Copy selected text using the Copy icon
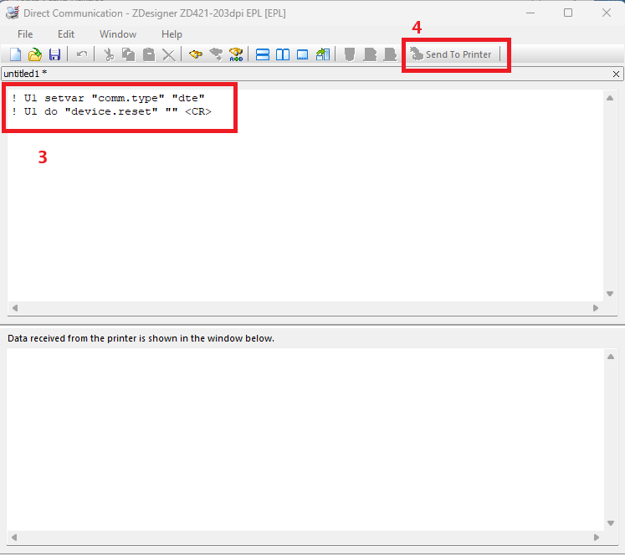This screenshot has width=625, height=555. (128, 54)
